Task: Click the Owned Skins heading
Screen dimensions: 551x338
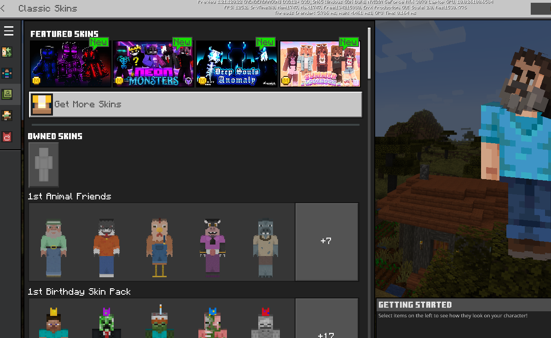Action: point(55,136)
